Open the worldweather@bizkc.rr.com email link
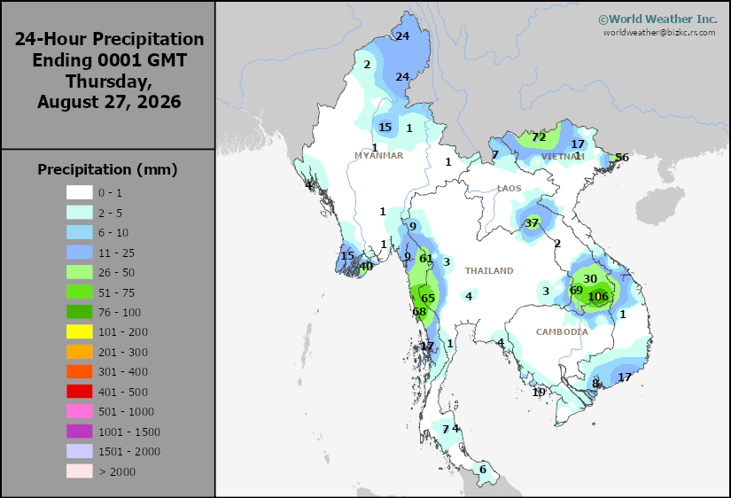Viewport: 731px width, 498px height. point(659,33)
